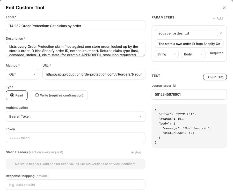The height and width of the screenshot is (192, 233).
Task: Click the "error": "HTTP 401" line
Action: [x=177, y=114]
